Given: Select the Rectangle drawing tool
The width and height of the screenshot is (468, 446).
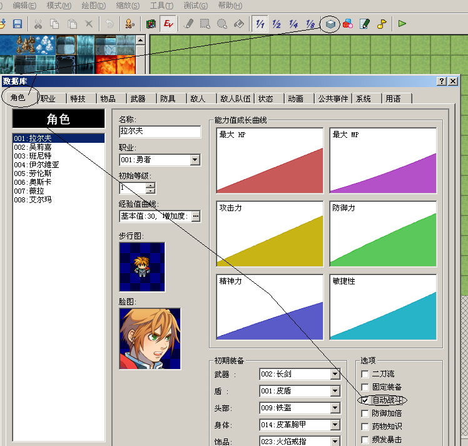Looking at the screenshot, I should click(205, 24).
